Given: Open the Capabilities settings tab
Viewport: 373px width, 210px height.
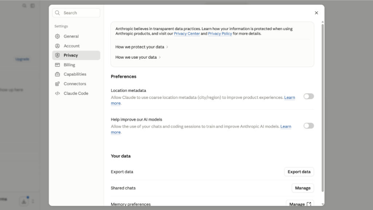Looking at the screenshot, I should [76, 74].
